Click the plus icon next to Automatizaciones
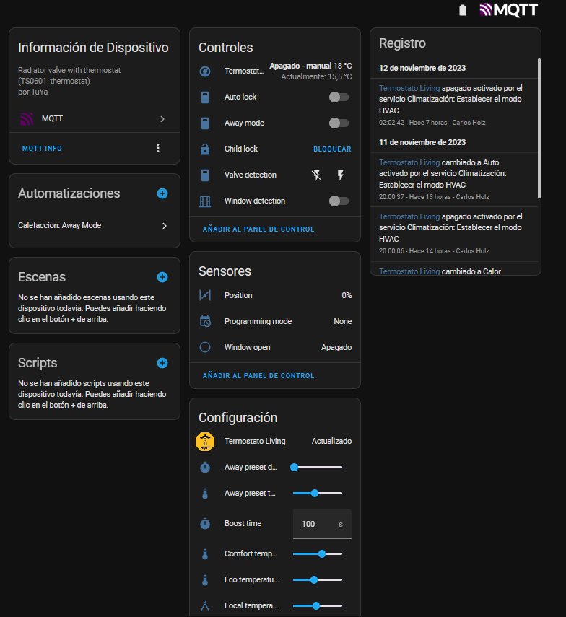566x617 pixels. (x=162, y=193)
